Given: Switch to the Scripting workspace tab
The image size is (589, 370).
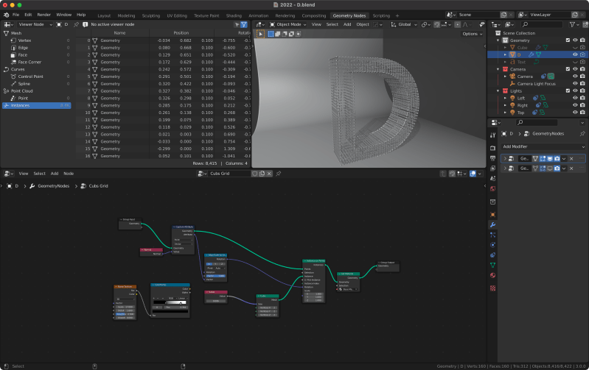Looking at the screenshot, I should click(x=381, y=15).
